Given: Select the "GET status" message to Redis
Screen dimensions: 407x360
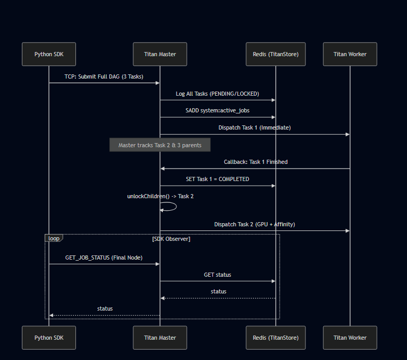Looking at the screenshot, I should coord(218,274).
